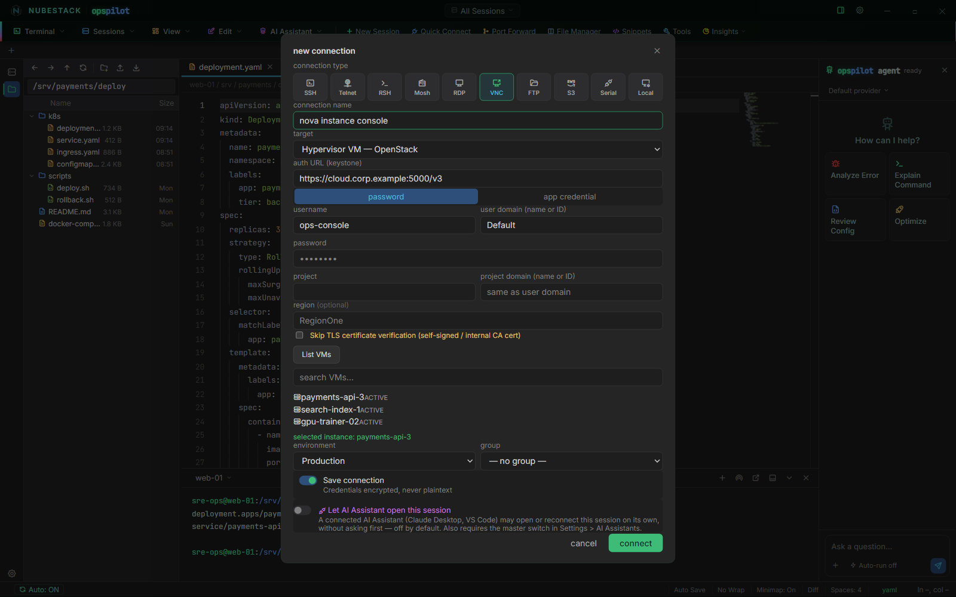Open target Hypervisor VM dropdown
This screenshot has height=597, width=956.
478,149
